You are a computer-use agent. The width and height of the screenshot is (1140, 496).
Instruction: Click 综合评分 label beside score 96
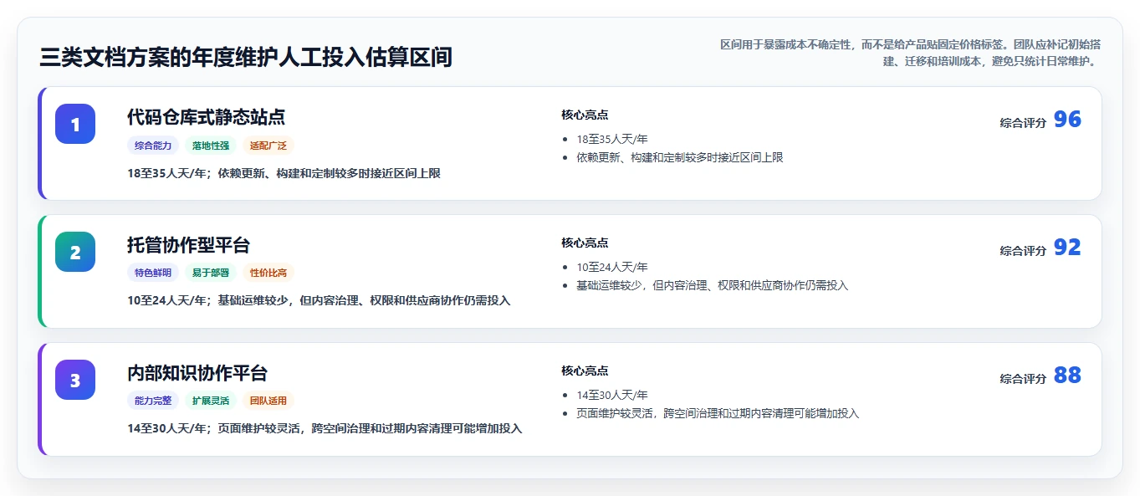point(1023,122)
